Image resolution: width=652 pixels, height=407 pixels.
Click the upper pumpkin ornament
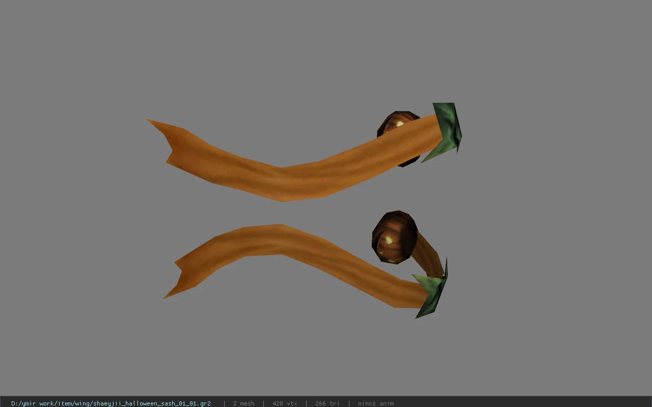(398, 124)
